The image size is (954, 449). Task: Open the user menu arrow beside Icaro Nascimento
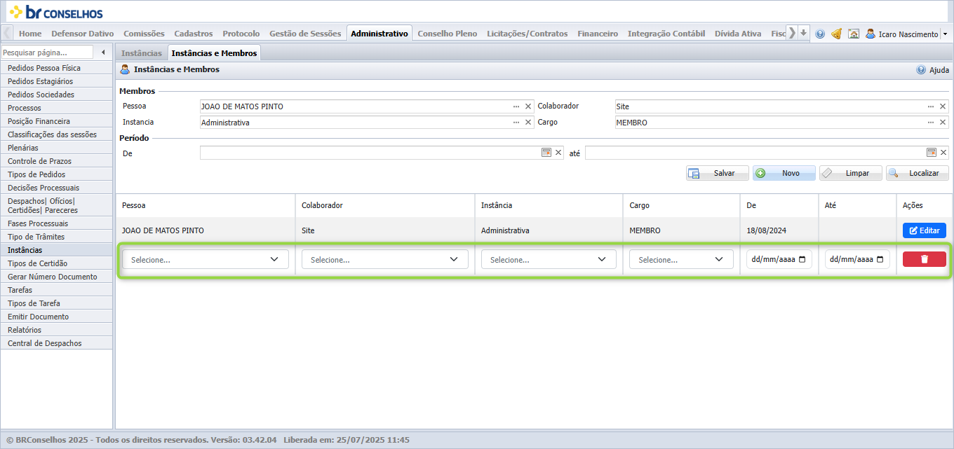click(945, 34)
